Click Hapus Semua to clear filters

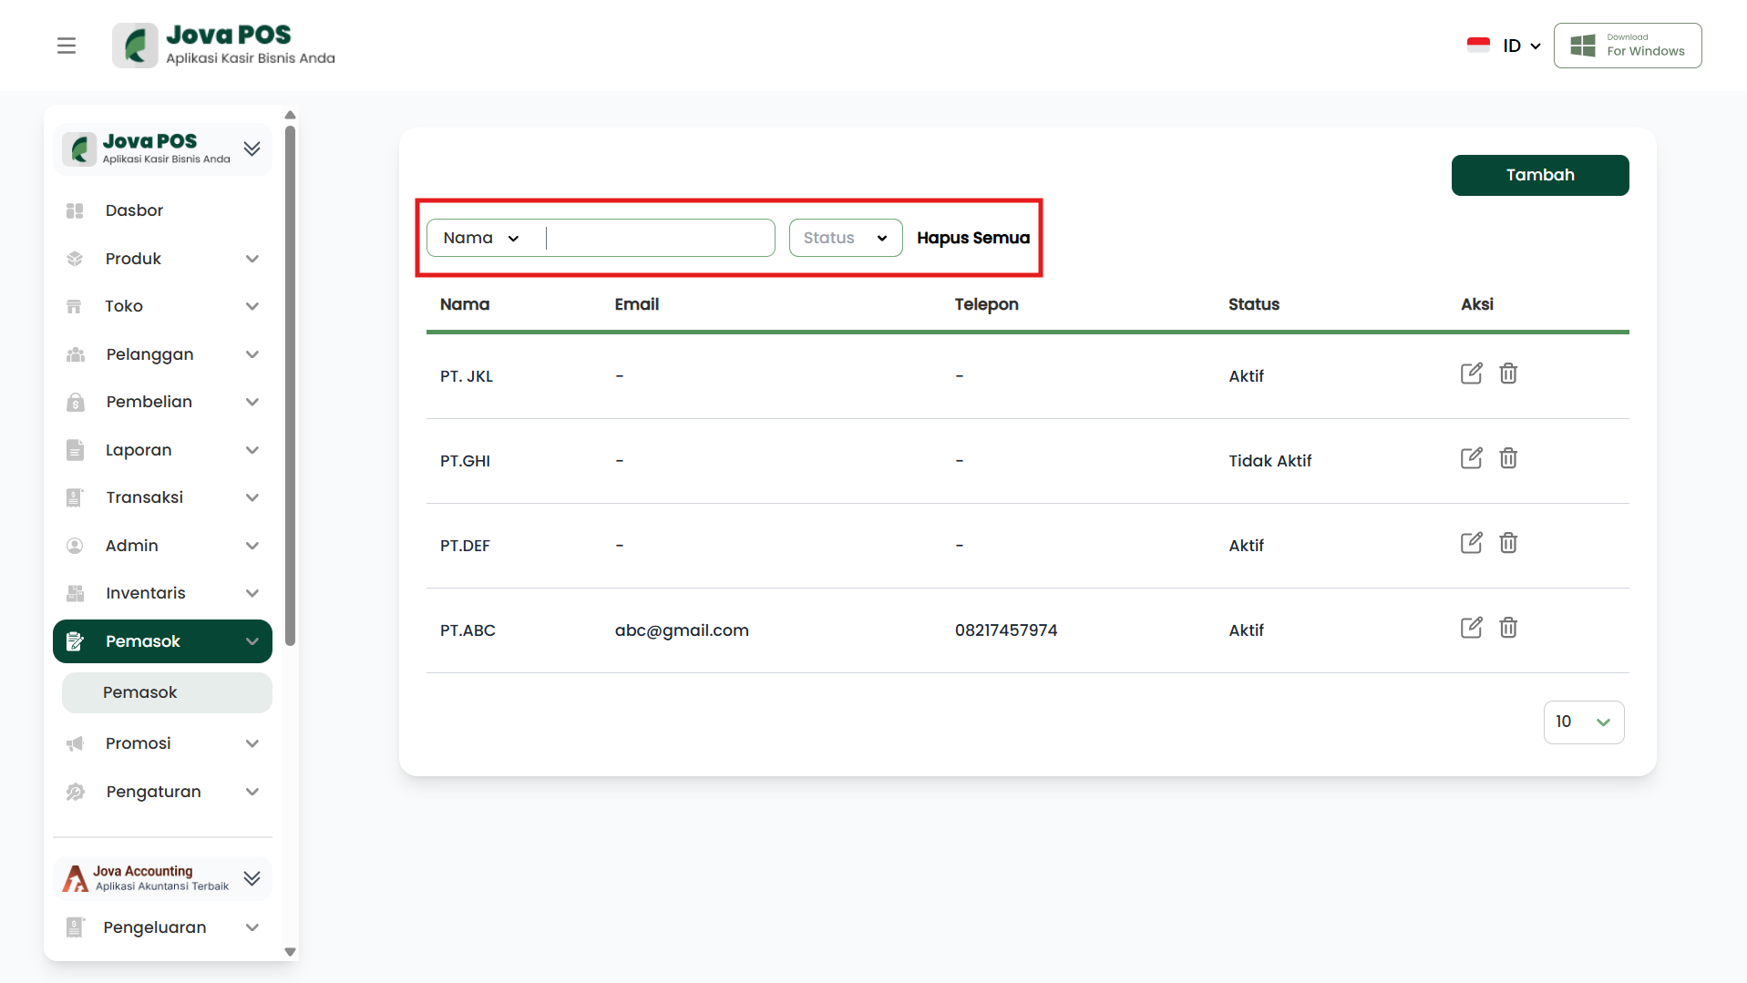(972, 238)
